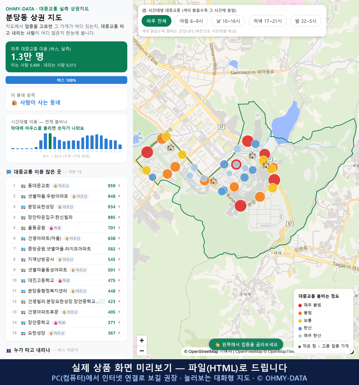
Task: Click the 948 count for 샛별마을.우방아파트
Action: pyautogui.click(x=111, y=196)
